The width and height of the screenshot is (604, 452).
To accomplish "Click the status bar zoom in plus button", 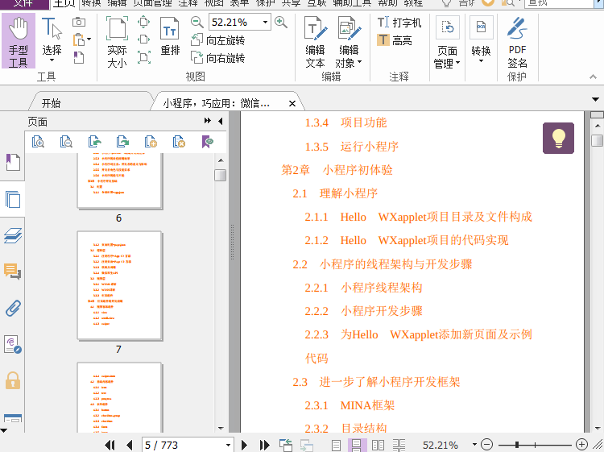I will [581, 445].
